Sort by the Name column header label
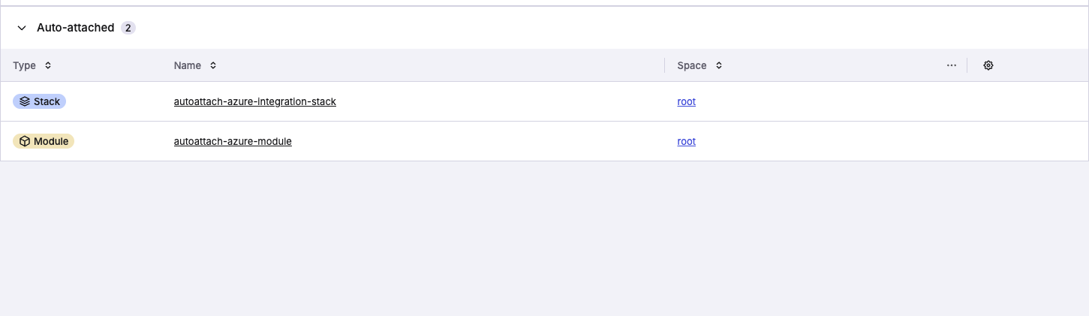The image size is (1089, 316). coord(188,65)
